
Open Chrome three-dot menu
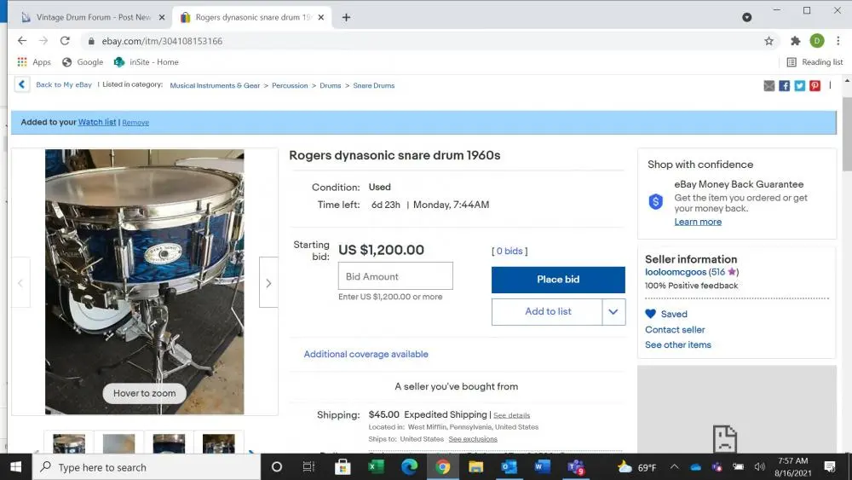pyautogui.click(x=838, y=41)
